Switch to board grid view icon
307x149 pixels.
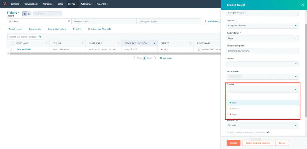pos(29,14)
